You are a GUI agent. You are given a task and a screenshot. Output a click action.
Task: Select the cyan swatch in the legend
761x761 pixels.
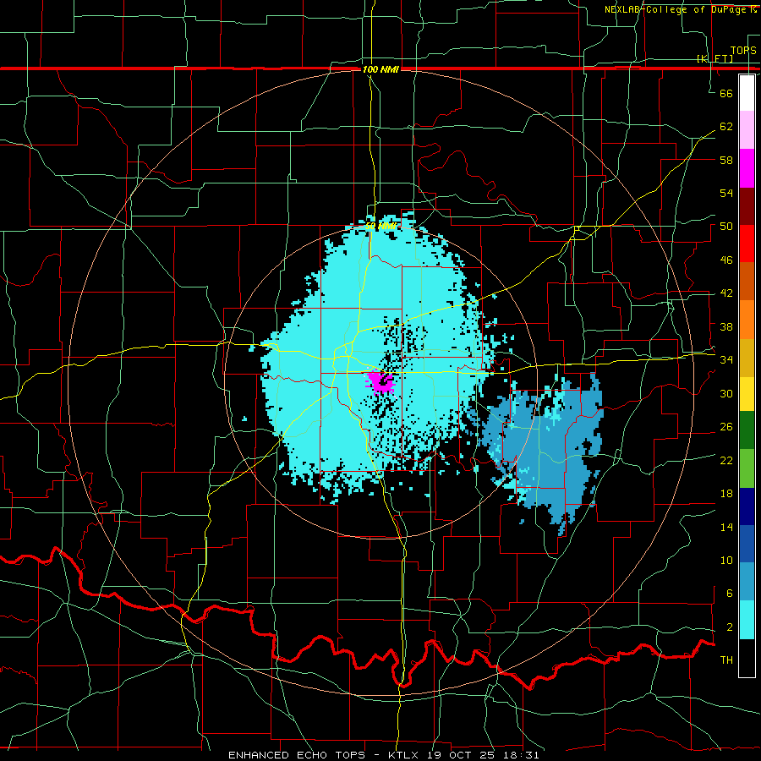click(747, 619)
